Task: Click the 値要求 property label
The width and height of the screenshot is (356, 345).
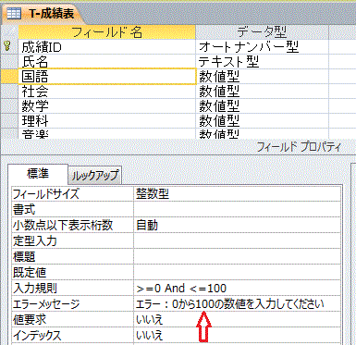Action: (73, 319)
